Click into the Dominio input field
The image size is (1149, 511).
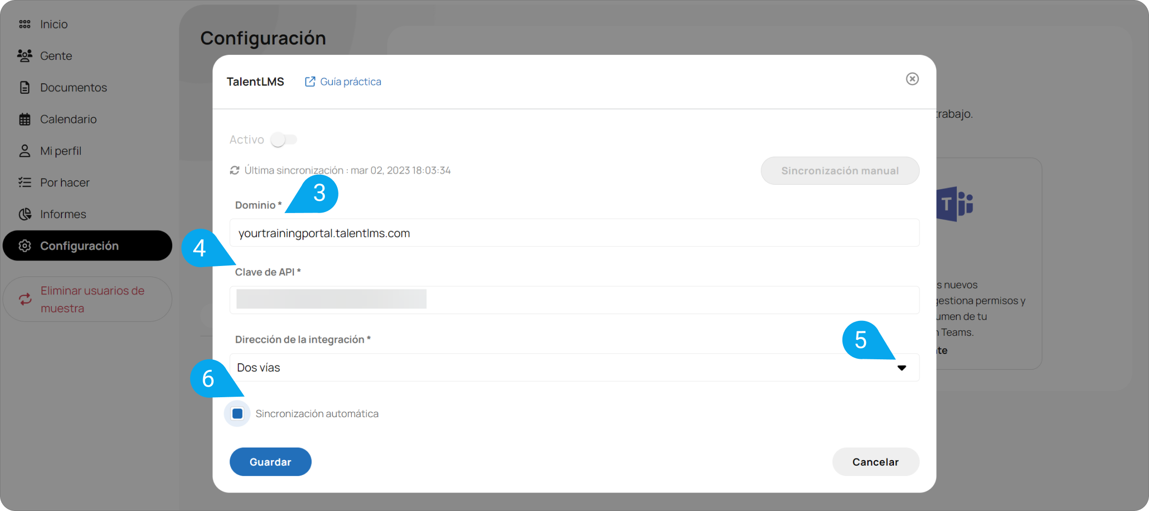(x=574, y=233)
